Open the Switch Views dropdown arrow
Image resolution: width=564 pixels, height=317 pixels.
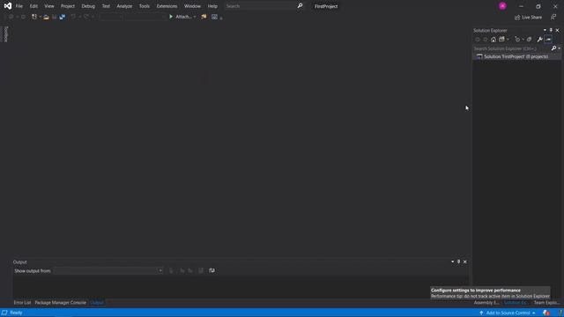(508, 40)
